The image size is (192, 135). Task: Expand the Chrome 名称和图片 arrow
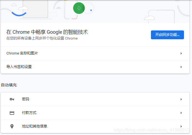[x=181, y=53]
